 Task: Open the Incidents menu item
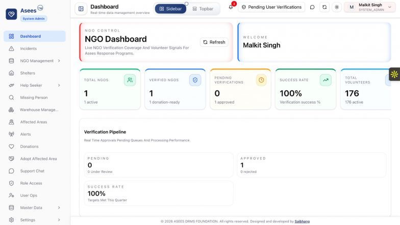(x=35, y=48)
